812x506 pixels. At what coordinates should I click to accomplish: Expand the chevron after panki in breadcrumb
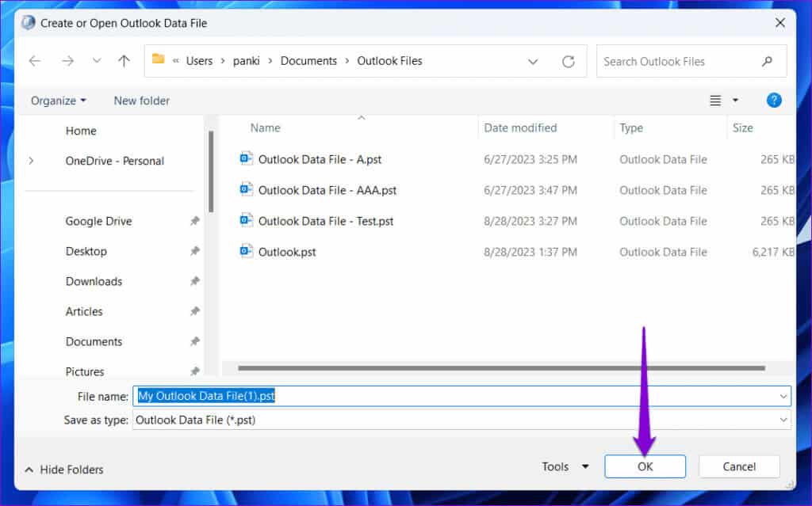click(270, 61)
